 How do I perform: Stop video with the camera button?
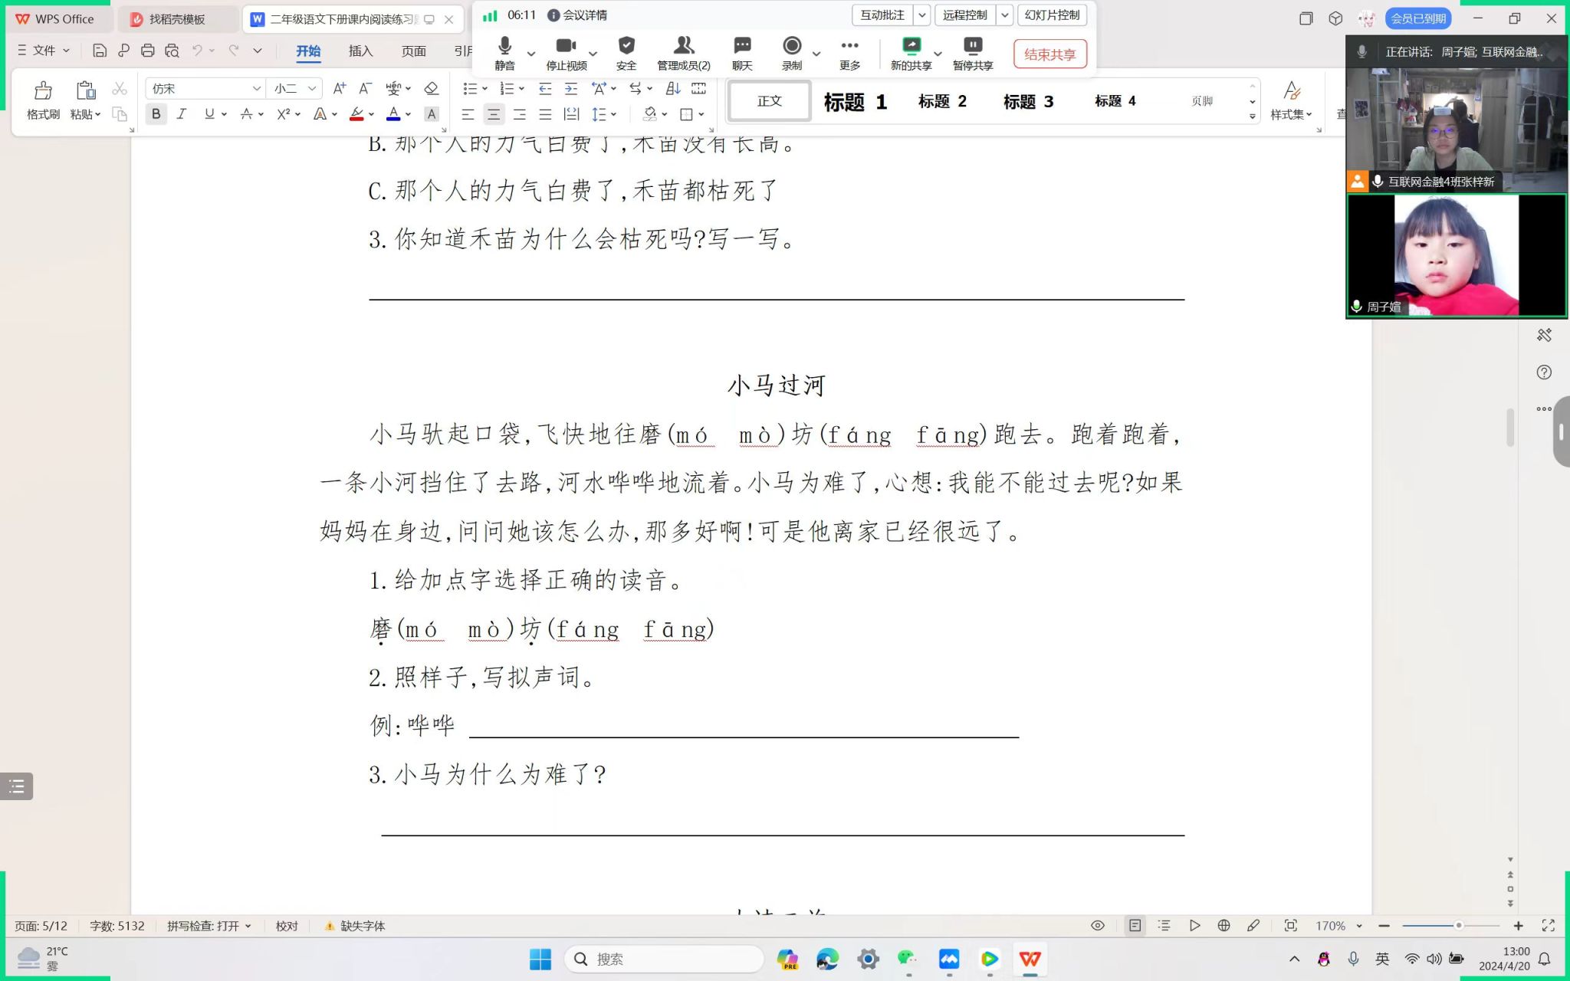tap(566, 46)
